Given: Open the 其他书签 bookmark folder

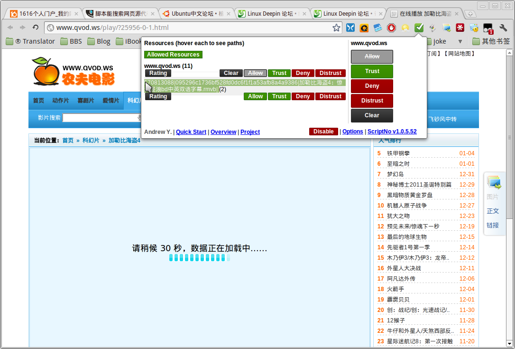Looking at the screenshot, I should tap(491, 41).
